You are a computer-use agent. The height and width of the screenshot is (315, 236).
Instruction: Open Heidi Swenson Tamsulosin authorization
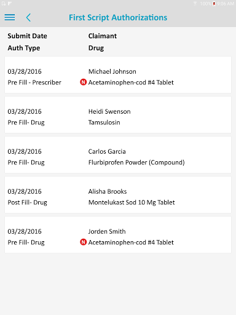(118, 114)
